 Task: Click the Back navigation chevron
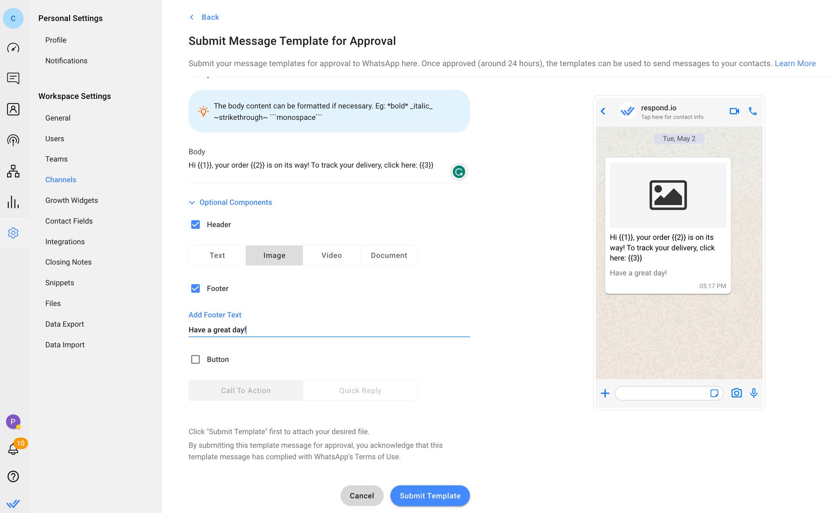coord(192,17)
